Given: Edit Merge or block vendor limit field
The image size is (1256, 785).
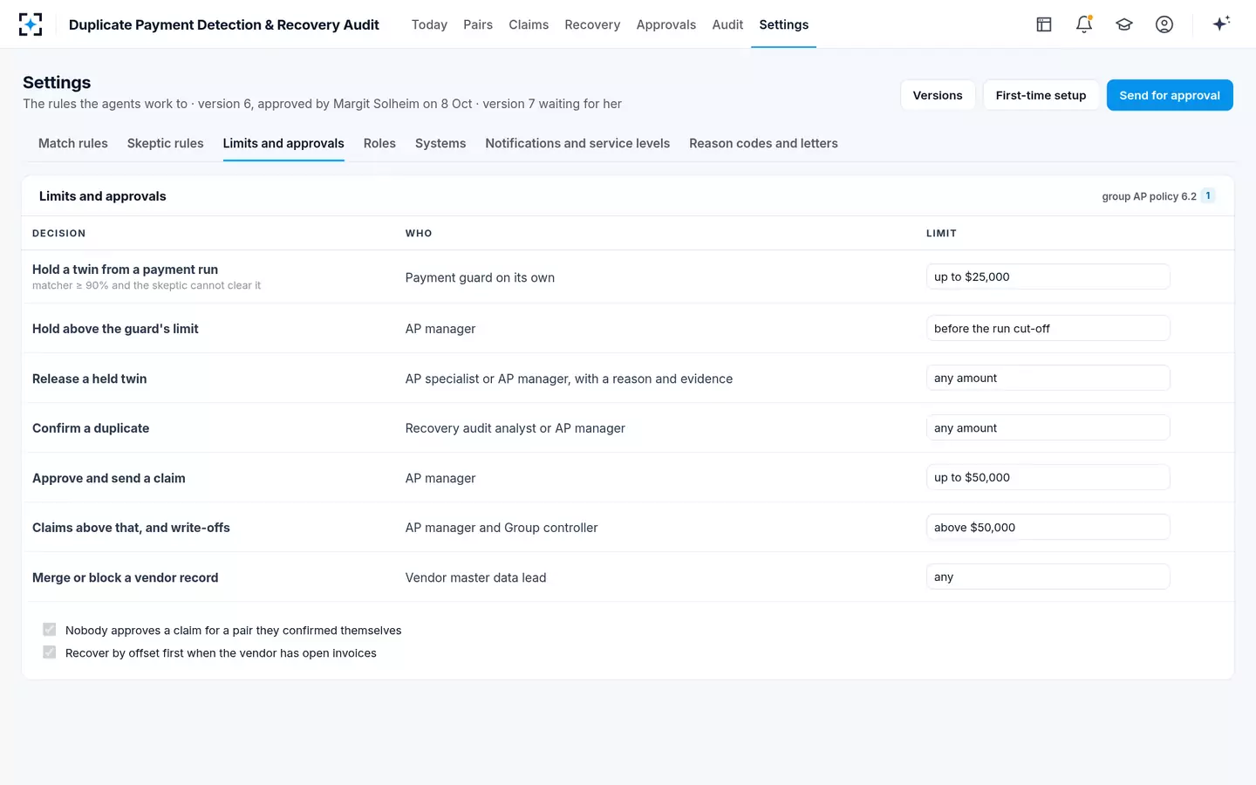Looking at the screenshot, I should tap(1048, 577).
